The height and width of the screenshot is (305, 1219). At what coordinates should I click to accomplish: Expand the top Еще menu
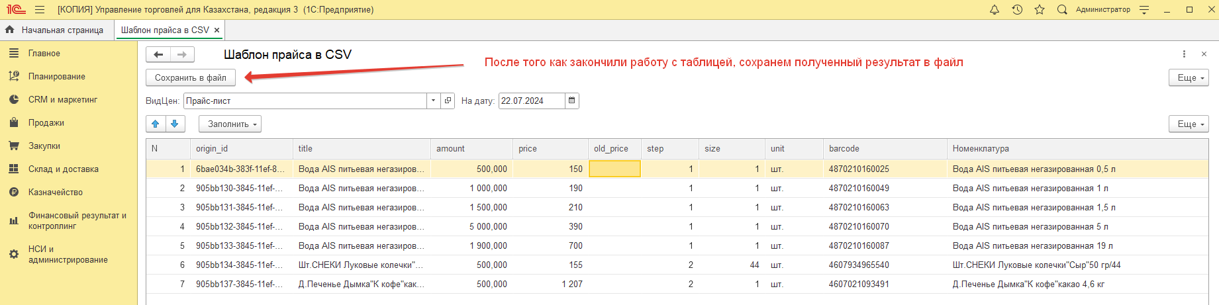coord(1189,77)
